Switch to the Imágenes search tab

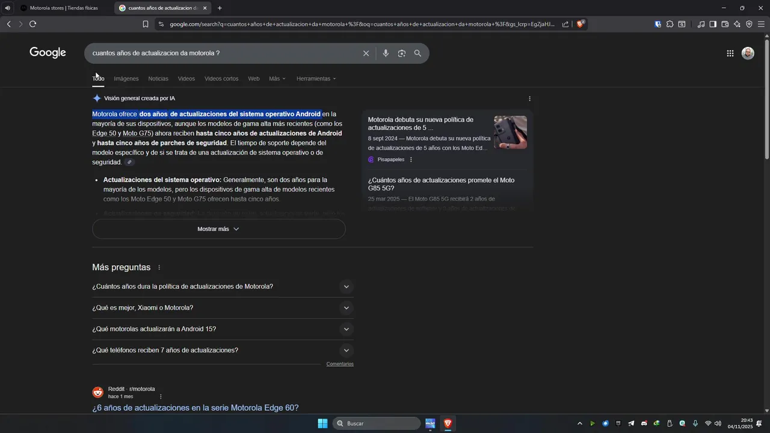(126, 79)
